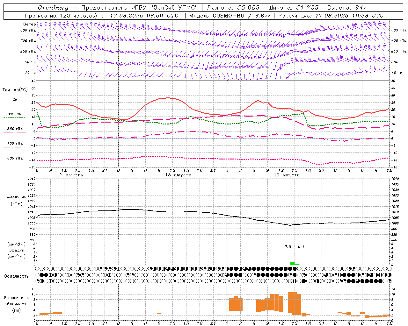408x326 pixels.
Task: Click the model name COSMO-RU
Action: coord(228,16)
